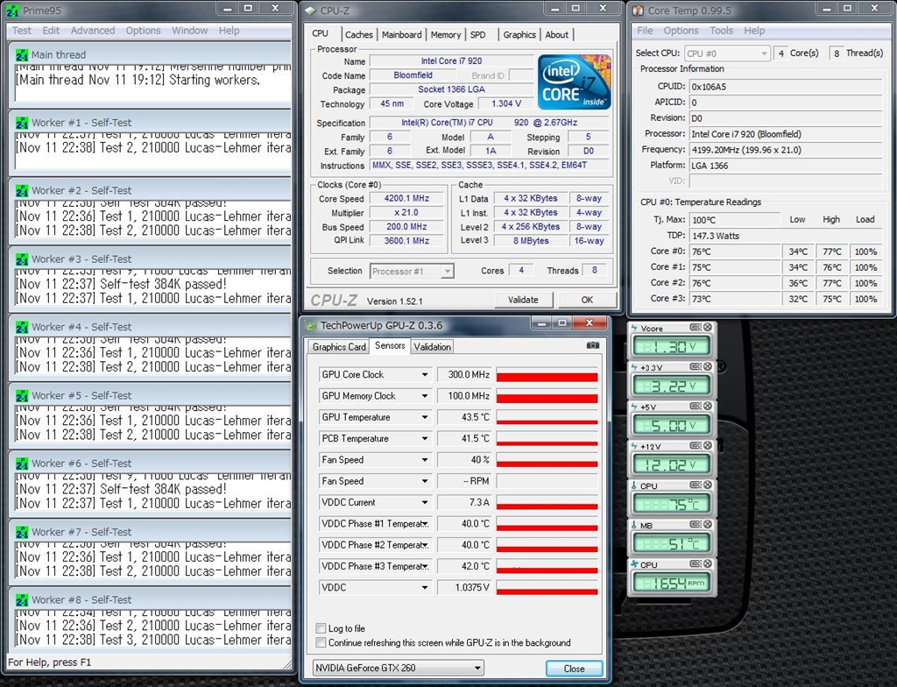Open the NVIDIA GeForce GTX 260 dropdown

tap(477, 668)
